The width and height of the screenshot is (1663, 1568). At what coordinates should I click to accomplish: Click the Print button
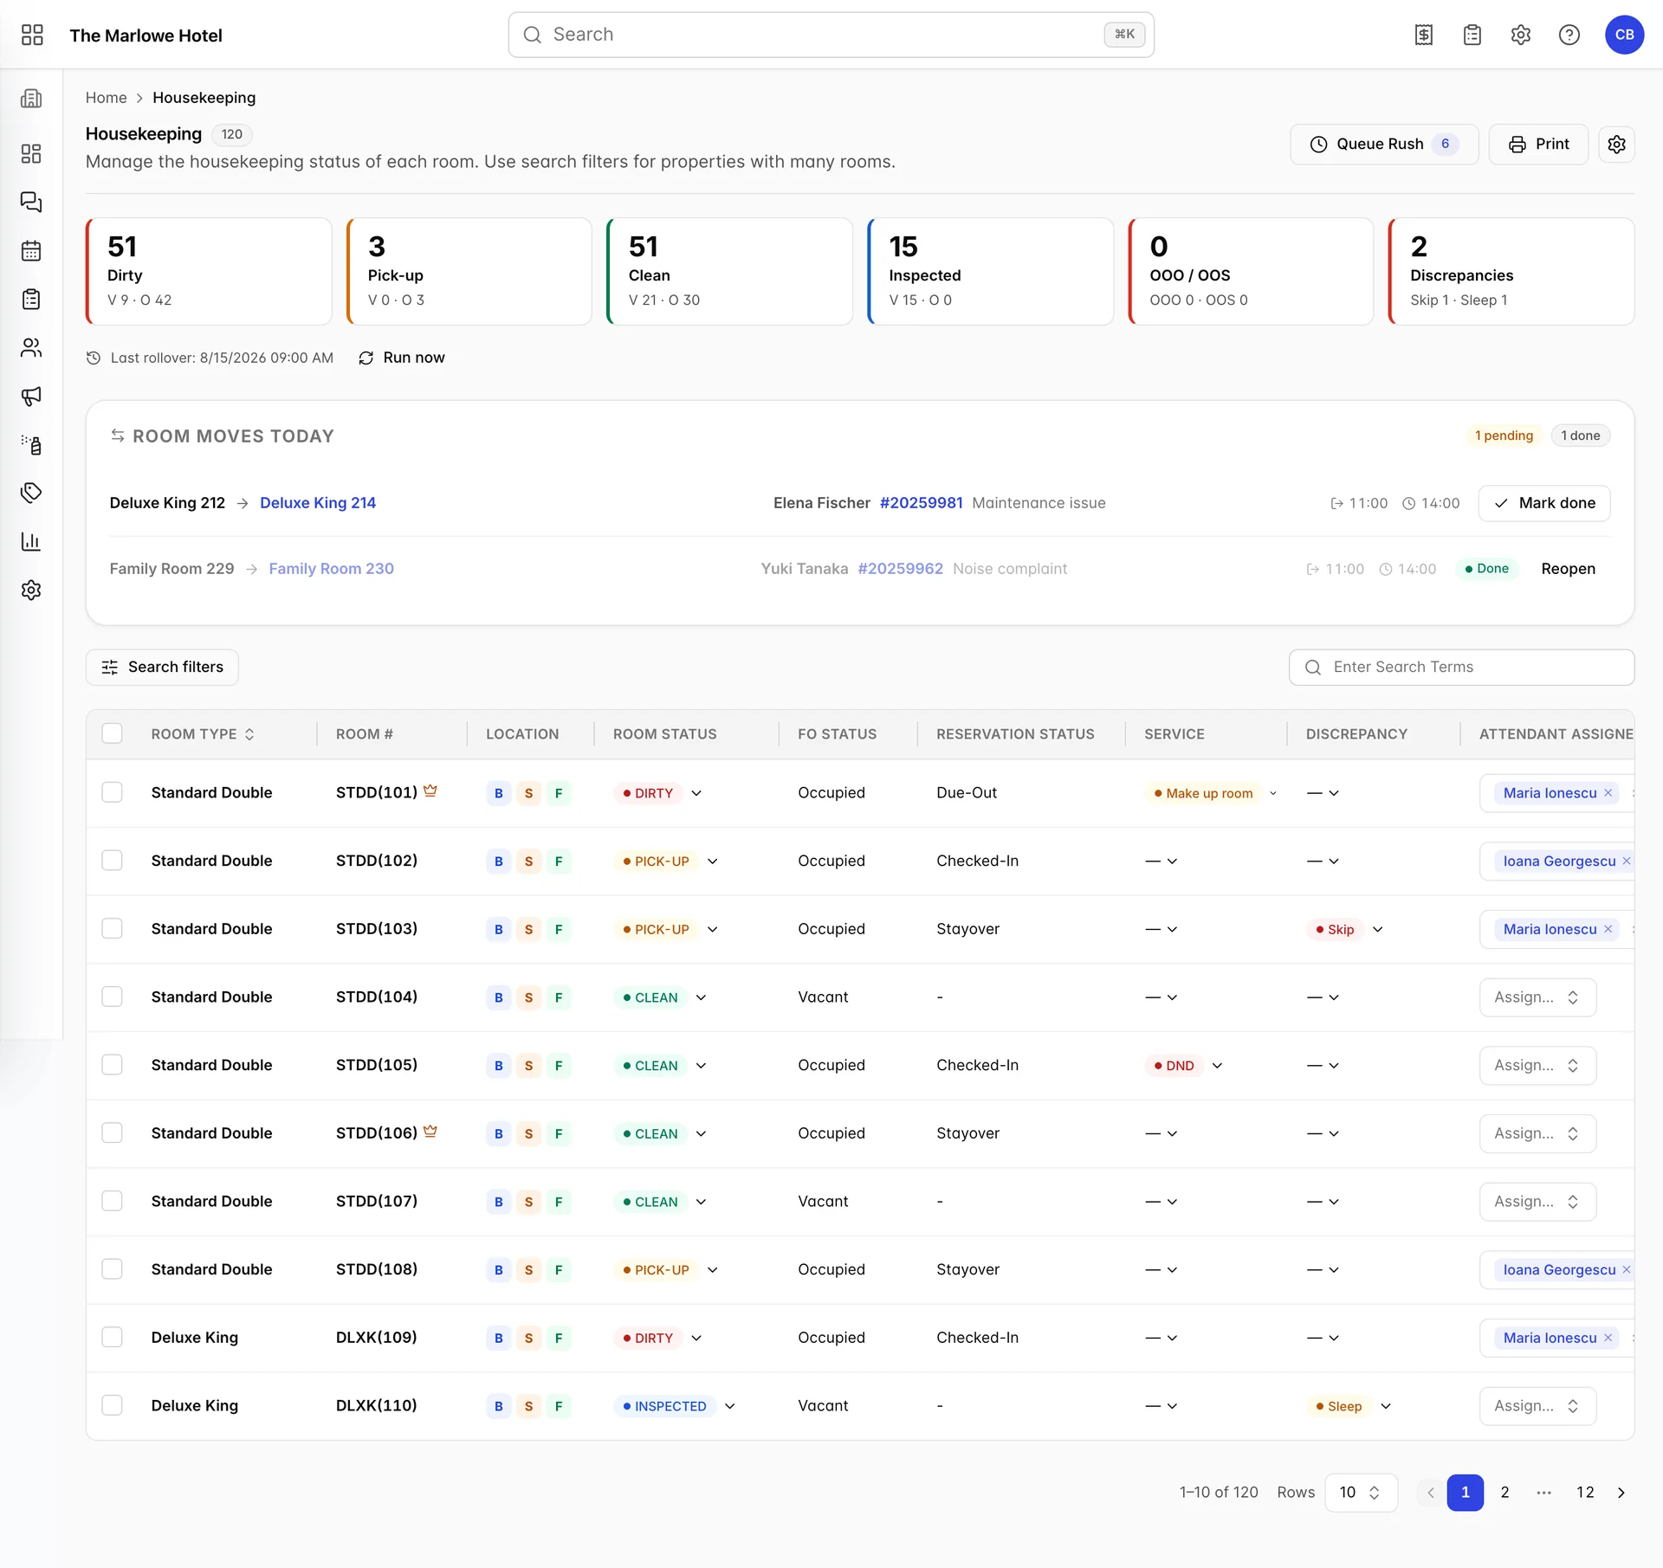click(1538, 145)
